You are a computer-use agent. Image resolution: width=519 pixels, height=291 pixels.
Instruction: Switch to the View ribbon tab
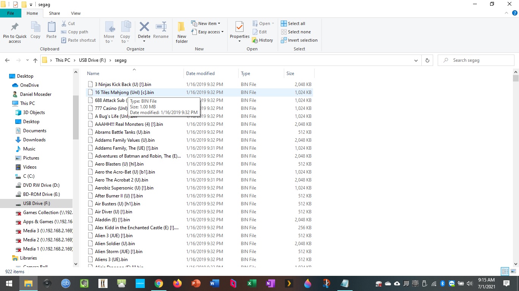click(x=76, y=13)
